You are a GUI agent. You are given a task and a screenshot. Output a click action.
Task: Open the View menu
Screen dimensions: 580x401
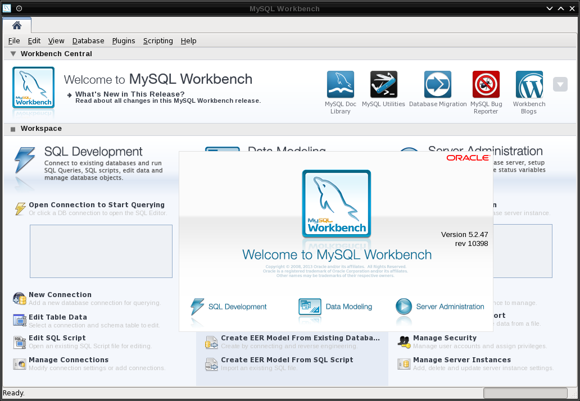coord(56,40)
